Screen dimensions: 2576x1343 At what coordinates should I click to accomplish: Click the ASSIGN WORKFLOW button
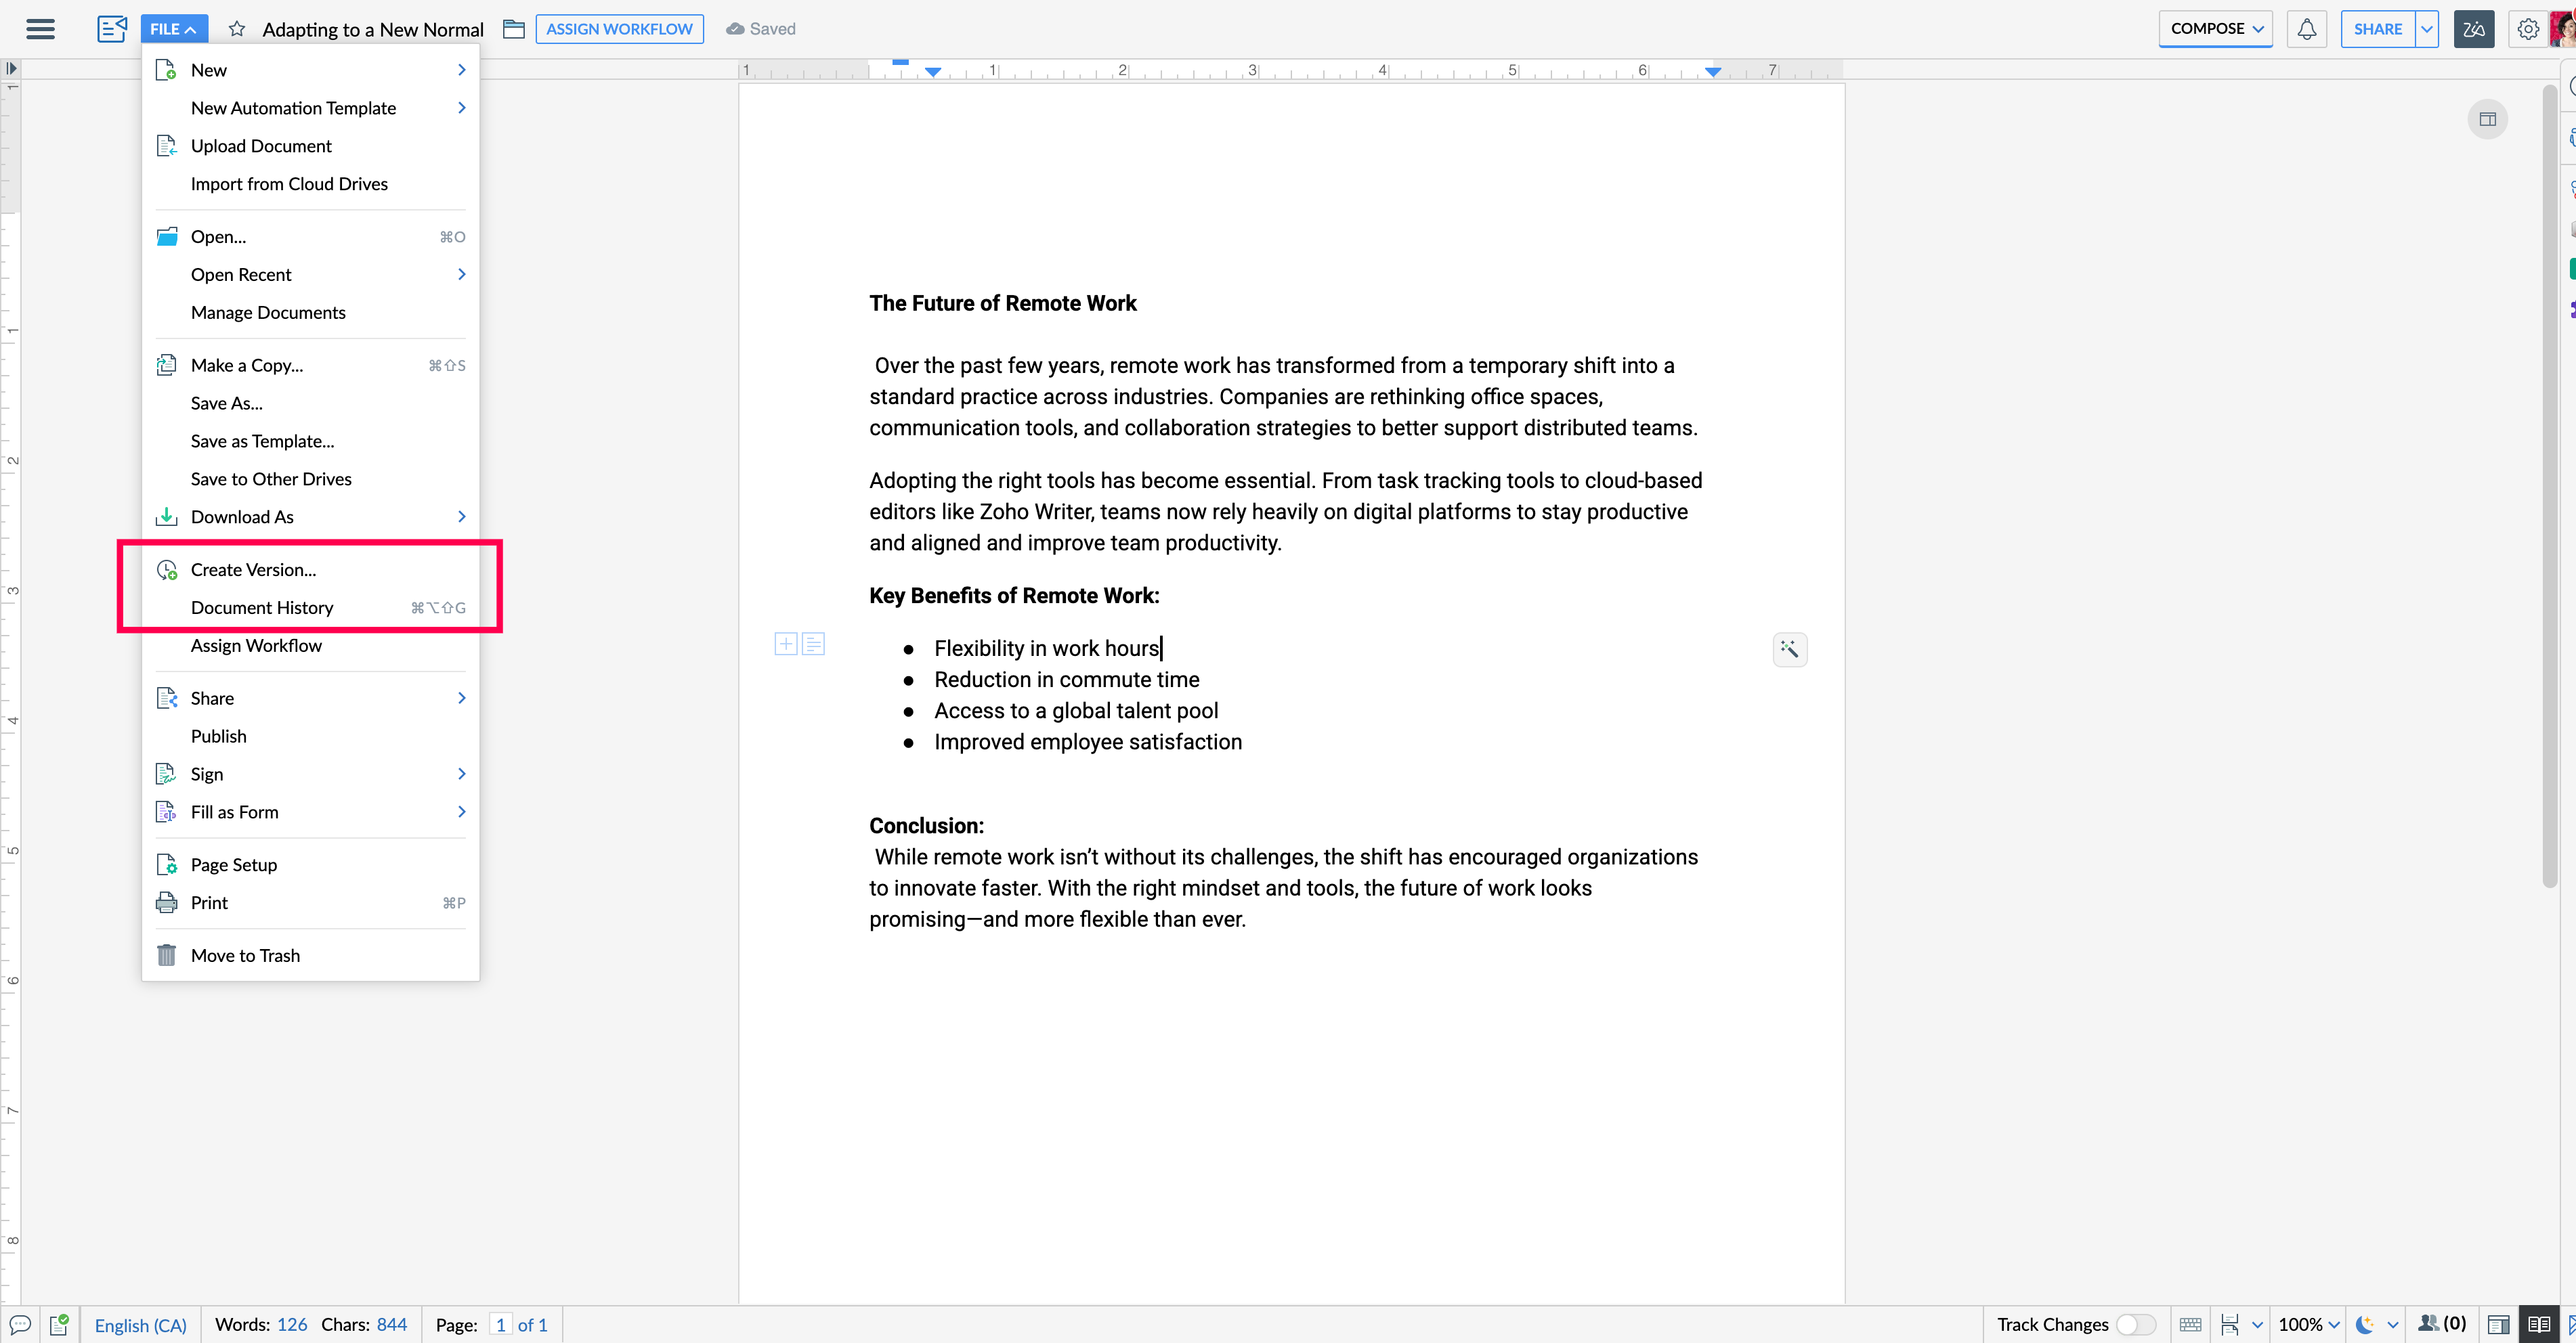point(619,29)
